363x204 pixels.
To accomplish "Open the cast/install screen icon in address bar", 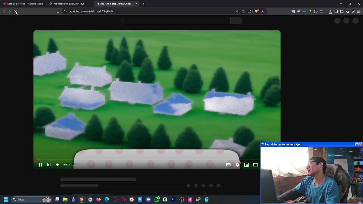I will pyautogui.click(x=243, y=11).
